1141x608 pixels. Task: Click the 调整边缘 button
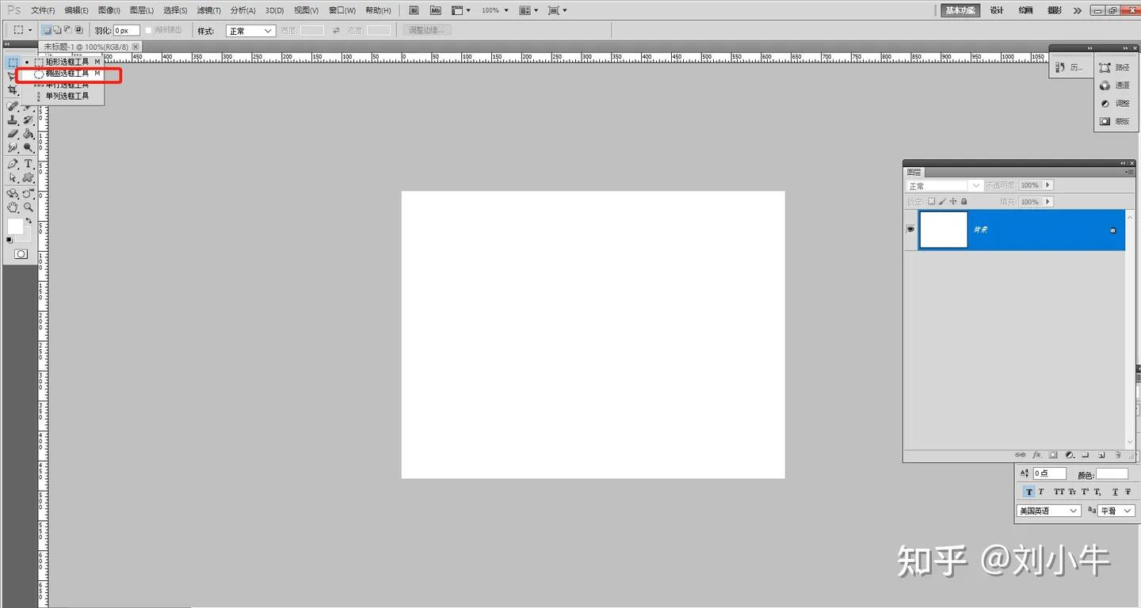click(x=426, y=29)
